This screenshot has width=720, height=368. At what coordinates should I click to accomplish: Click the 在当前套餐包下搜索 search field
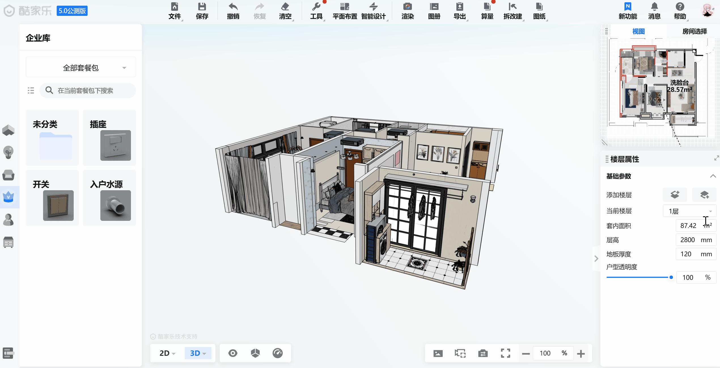[88, 90]
